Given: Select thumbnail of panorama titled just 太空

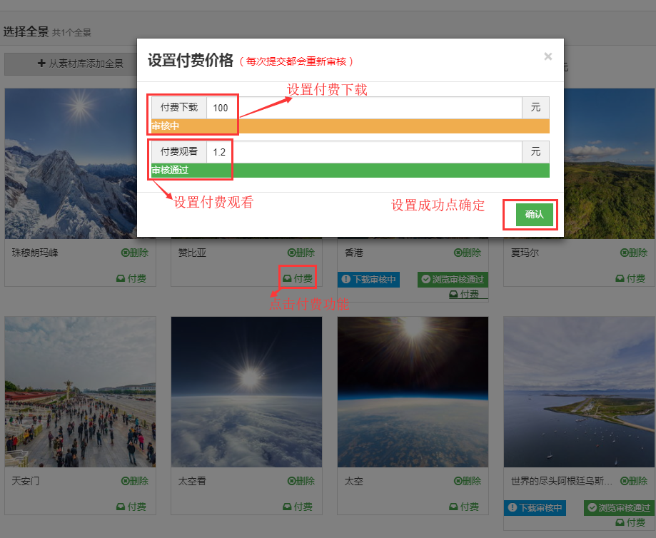Looking at the screenshot, I should click(x=413, y=392).
